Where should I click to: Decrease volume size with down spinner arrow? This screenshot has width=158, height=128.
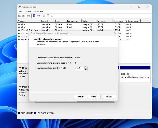(x=86, y=70)
